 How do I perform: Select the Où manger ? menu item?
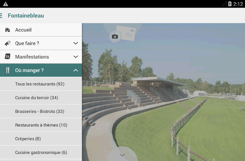pos(41,70)
